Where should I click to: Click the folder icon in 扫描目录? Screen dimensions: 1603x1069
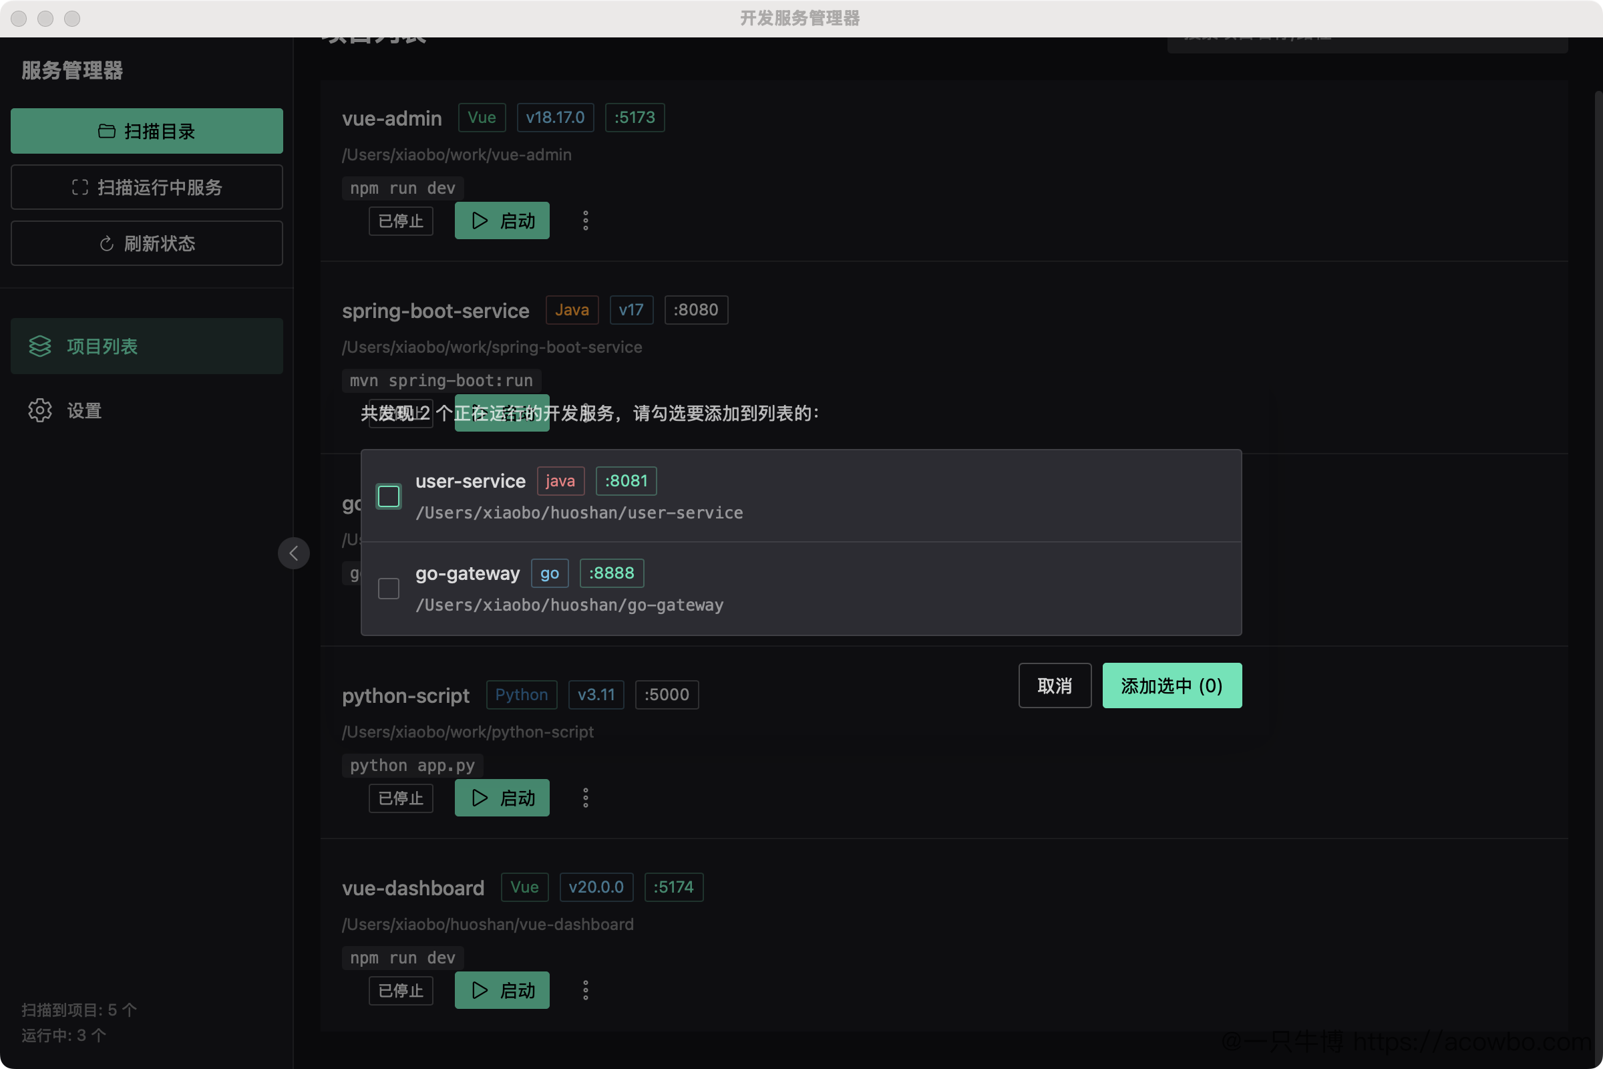(x=106, y=131)
